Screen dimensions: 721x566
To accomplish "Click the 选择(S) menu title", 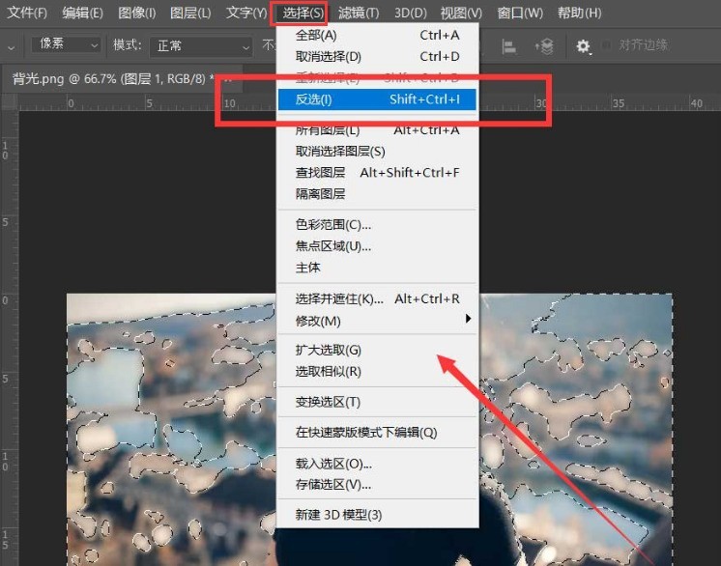I will pos(303,13).
